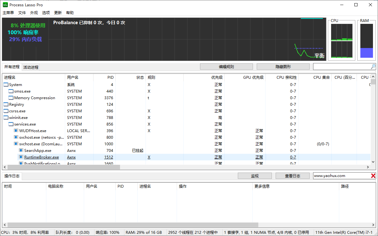Collapse the services.exe branch

pos(10,124)
